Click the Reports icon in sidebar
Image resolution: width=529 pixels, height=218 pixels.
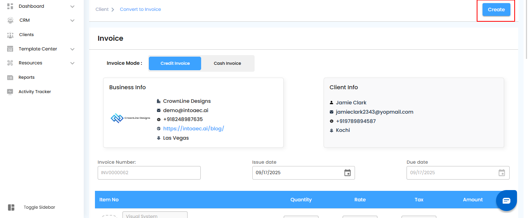click(x=10, y=78)
